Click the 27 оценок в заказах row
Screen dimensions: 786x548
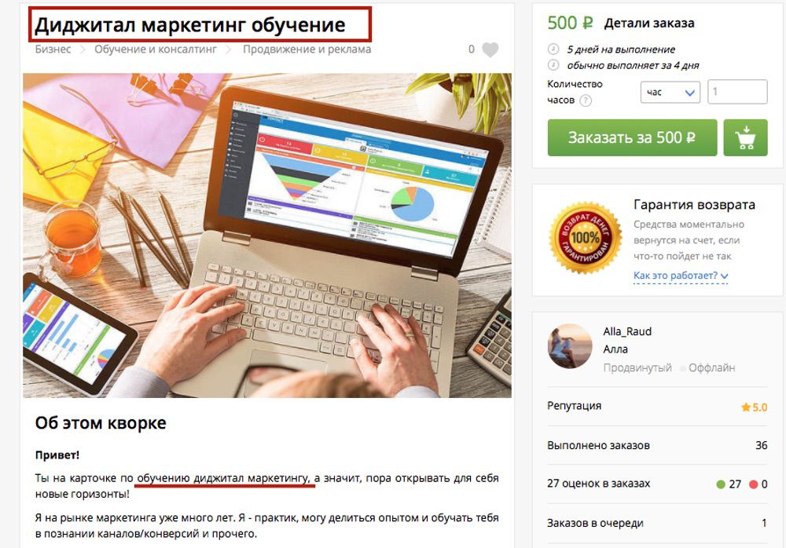coord(657,484)
